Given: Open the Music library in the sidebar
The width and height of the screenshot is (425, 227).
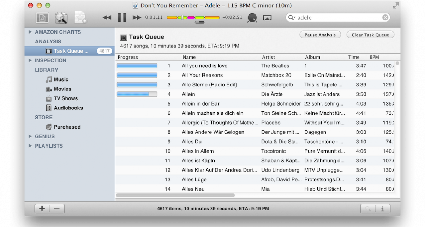Looking at the screenshot, I should click(60, 79).
